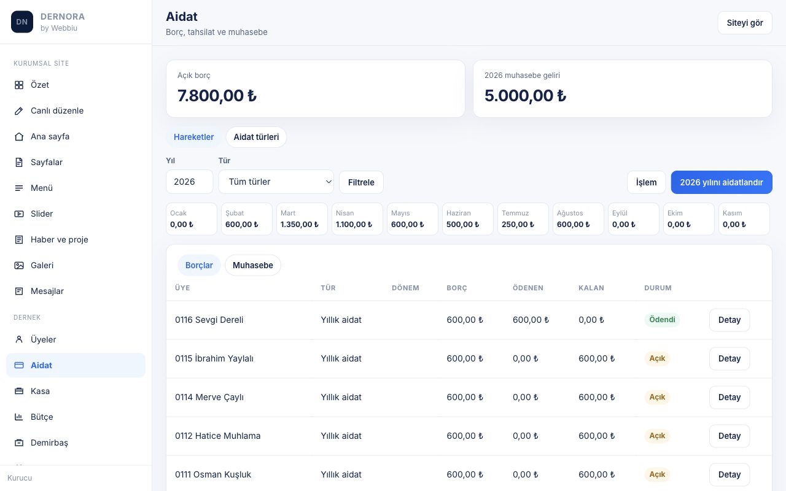This screenshot has height=491, width=786.
Task: Click the Mesajlar icon in sidebar
Action: pyautogui.click(x=19, y=291)
